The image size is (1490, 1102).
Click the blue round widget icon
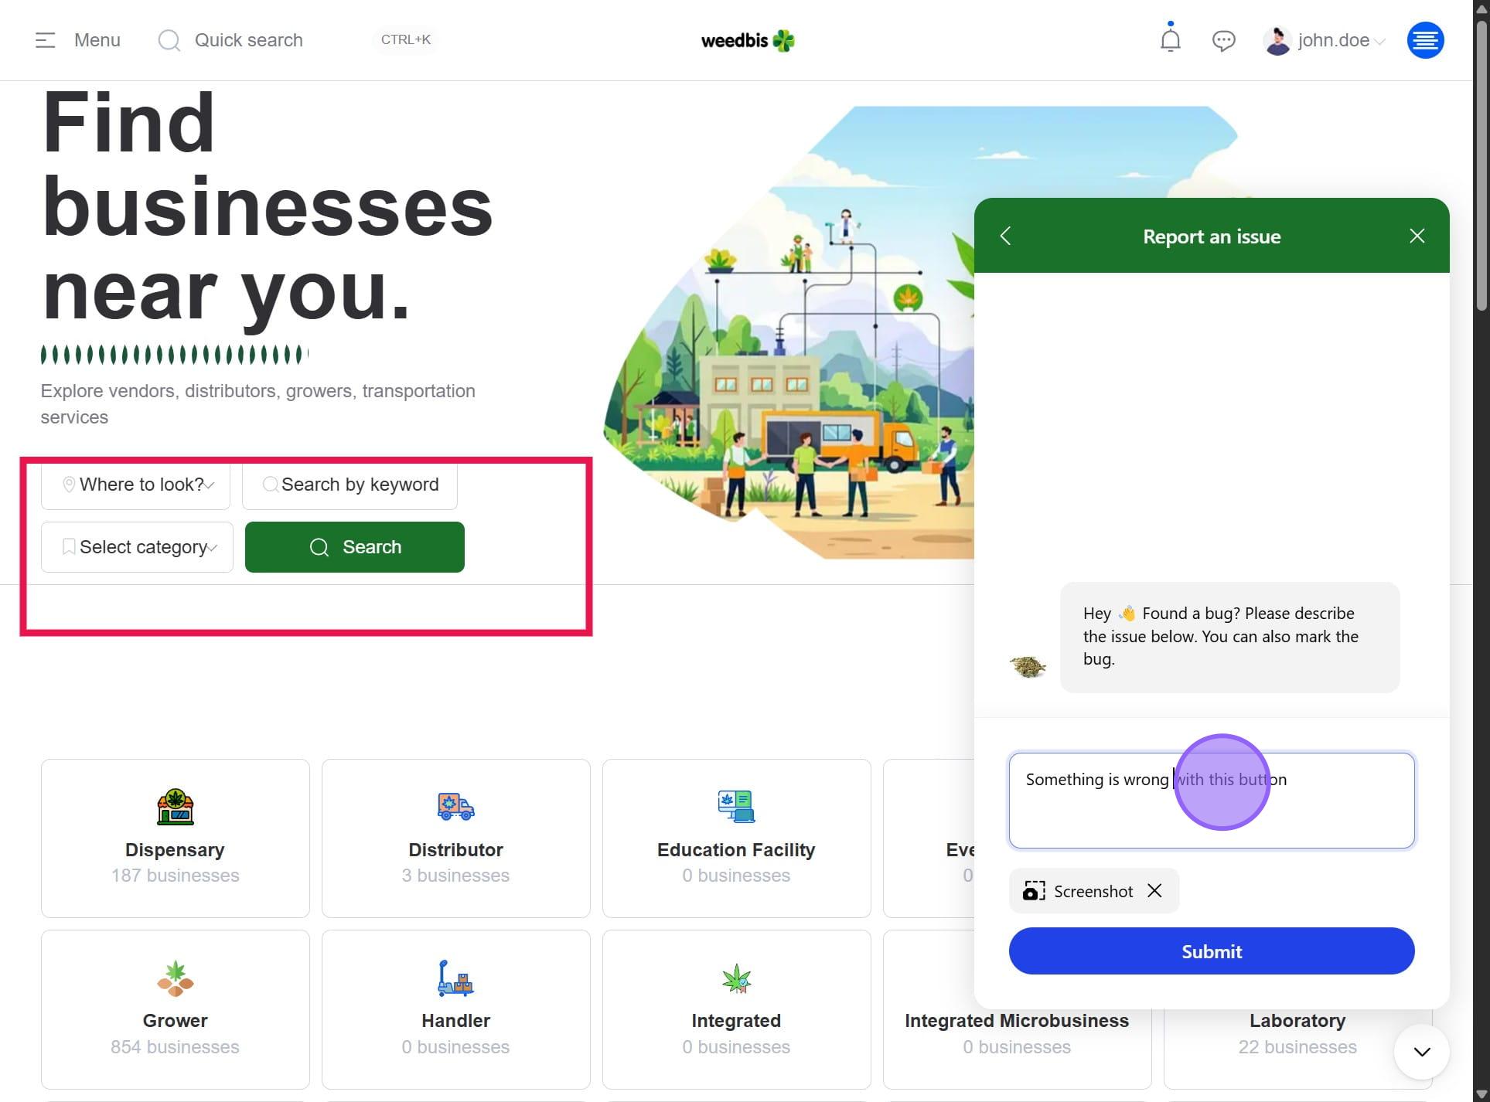pyautogui.click(x=1425, y=40)
